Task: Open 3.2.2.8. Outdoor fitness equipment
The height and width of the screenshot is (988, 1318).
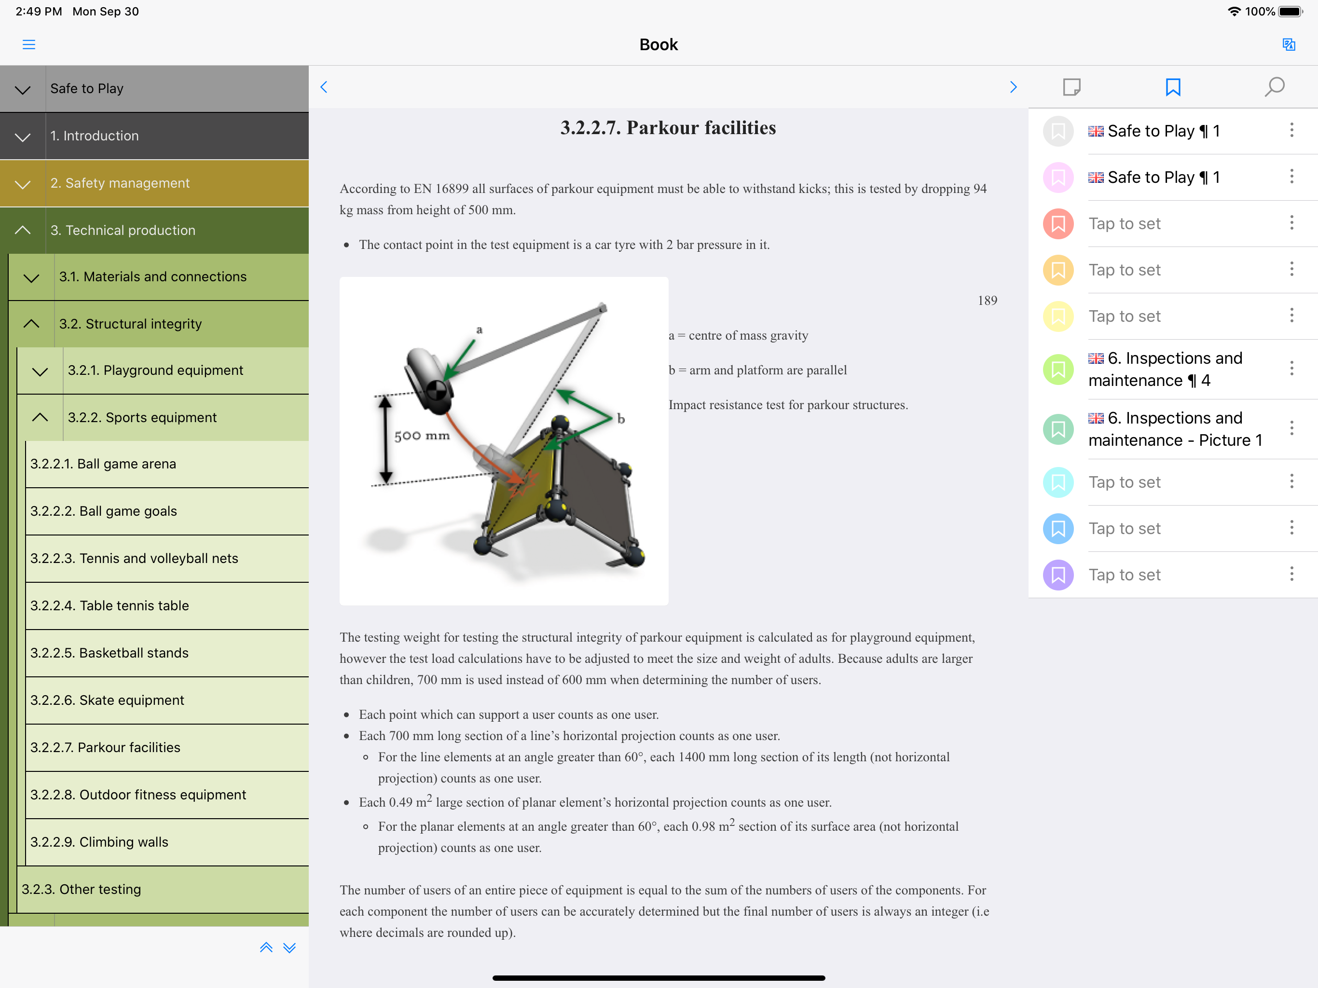Action: tap(167, 795)
